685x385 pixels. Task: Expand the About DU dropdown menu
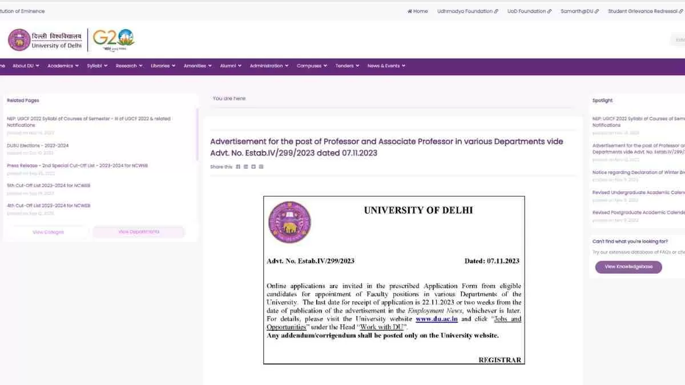pyautogui.click(x=26, y=66)
